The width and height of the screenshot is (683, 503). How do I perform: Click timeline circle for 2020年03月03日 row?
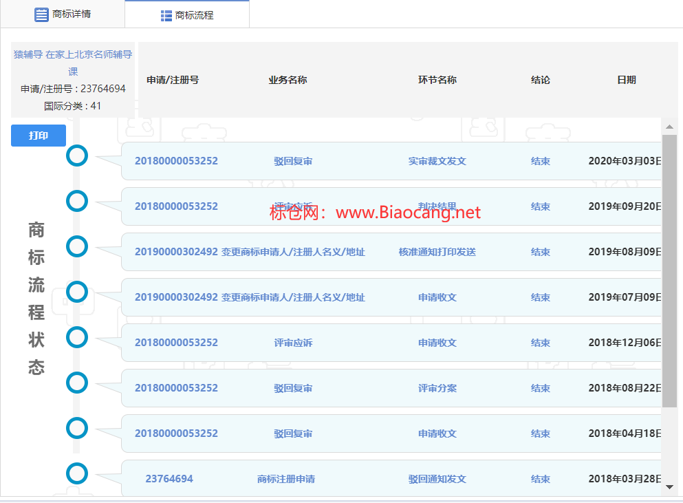tap(77, 156)
